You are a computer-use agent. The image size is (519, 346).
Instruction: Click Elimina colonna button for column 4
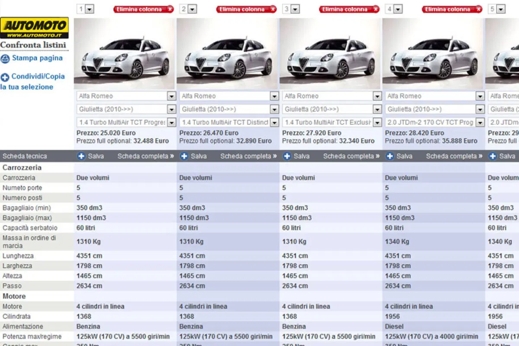pos(452,9)
